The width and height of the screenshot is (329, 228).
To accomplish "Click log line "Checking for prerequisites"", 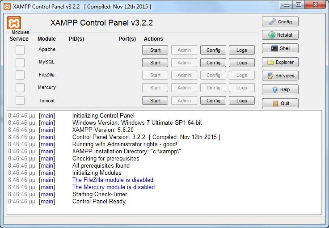I will pos(106,158).
